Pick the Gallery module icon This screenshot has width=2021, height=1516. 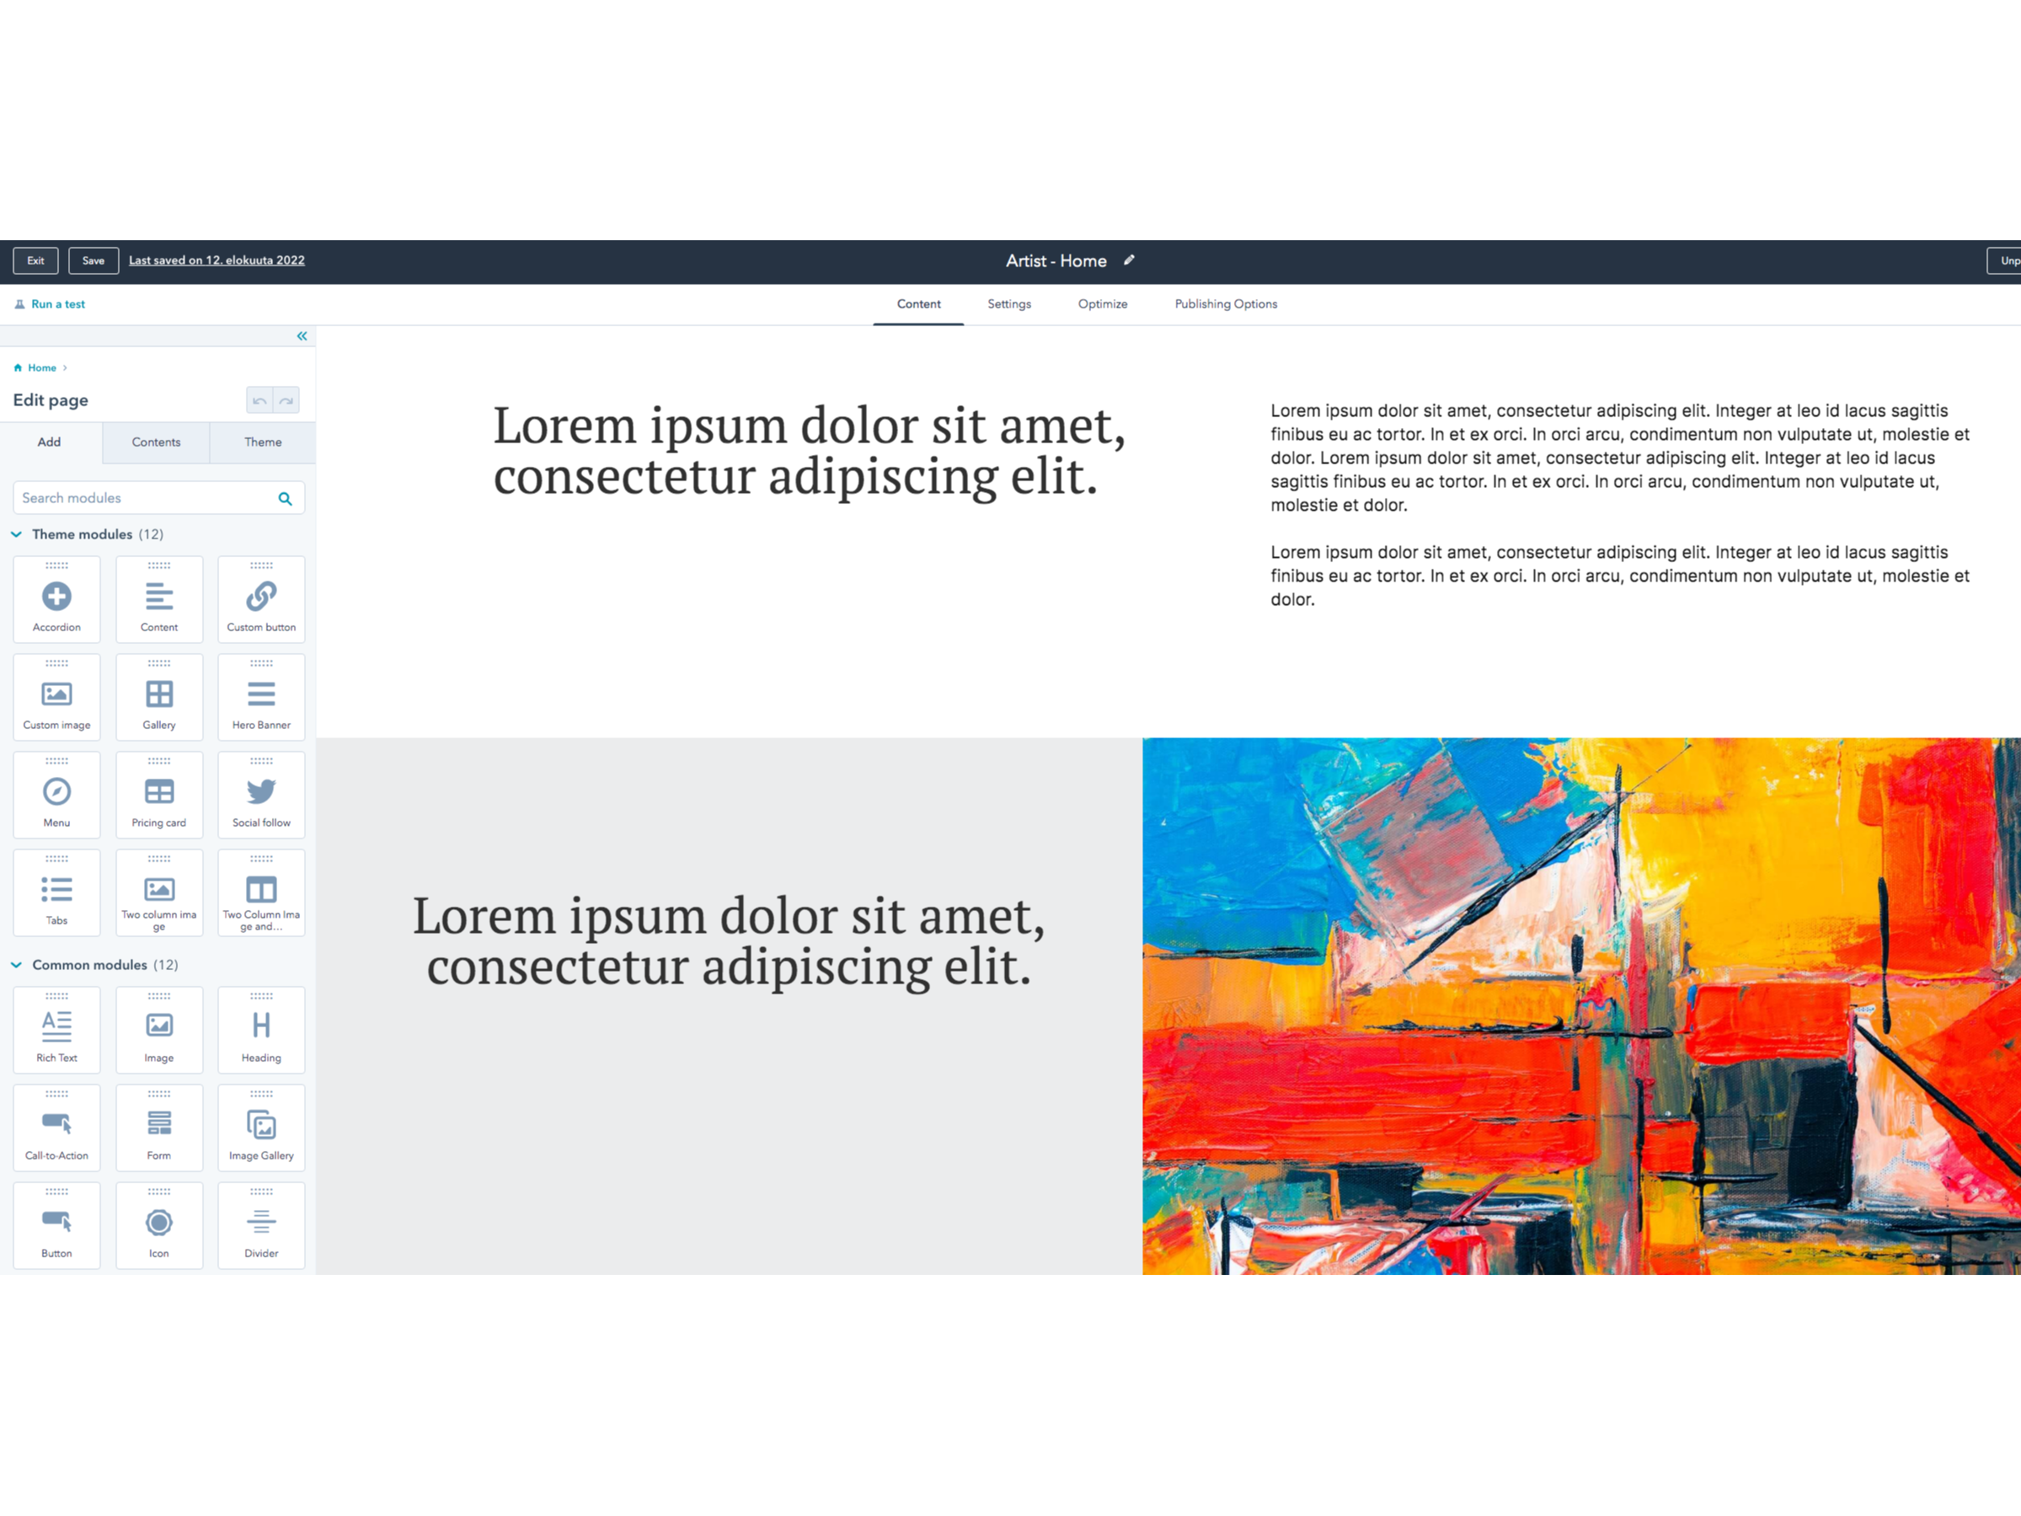(159, 694)
